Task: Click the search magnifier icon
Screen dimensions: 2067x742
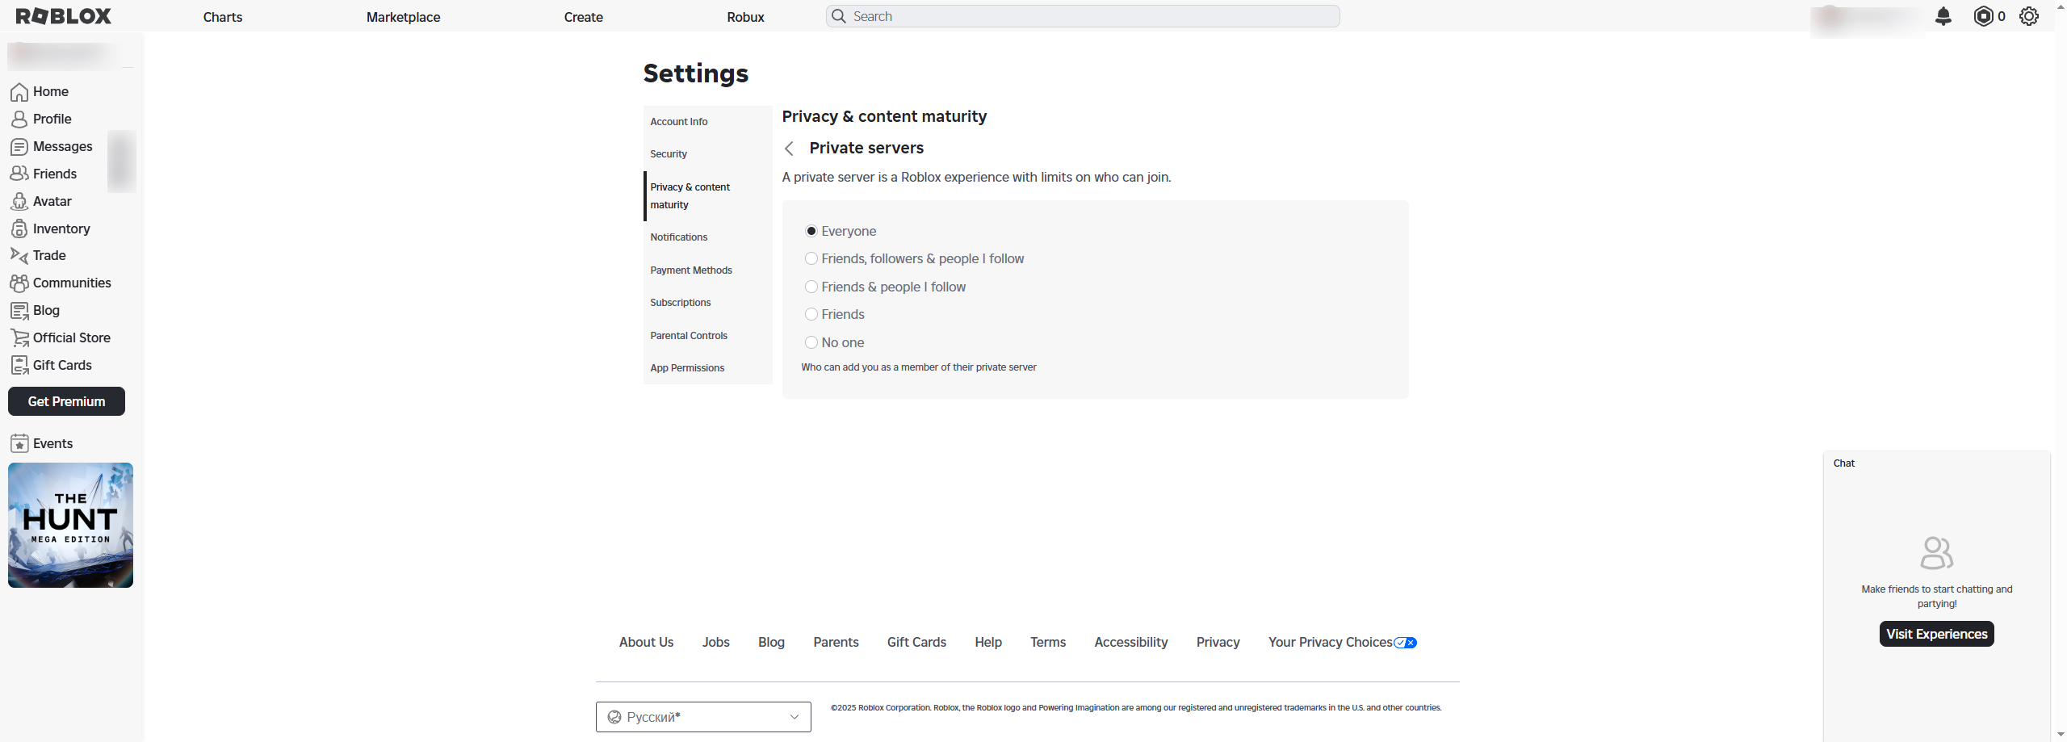Action: (839, 16)
